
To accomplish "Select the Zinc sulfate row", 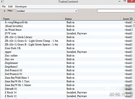I will (67, 56).
